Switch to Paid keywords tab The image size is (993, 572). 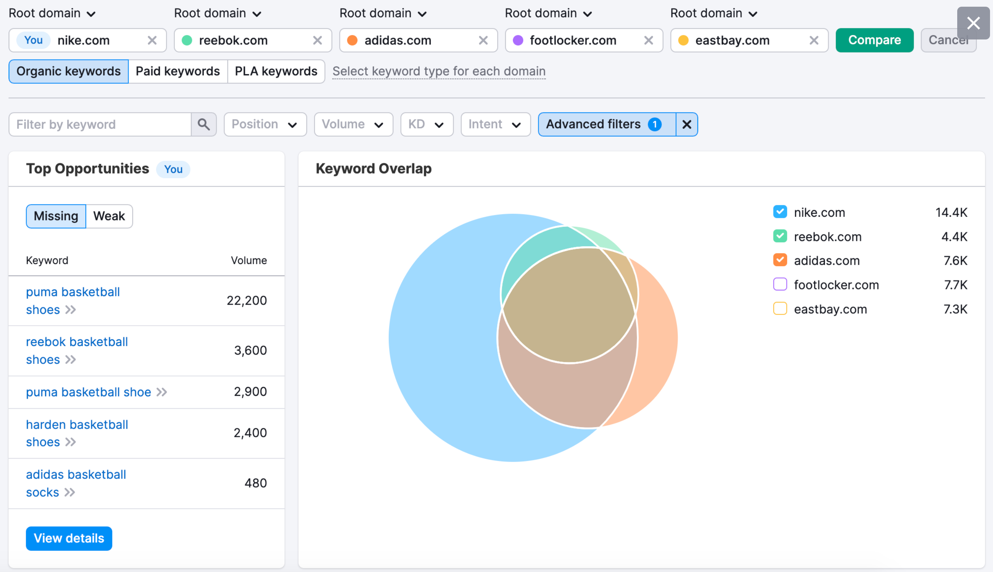(x=178, y=71)
